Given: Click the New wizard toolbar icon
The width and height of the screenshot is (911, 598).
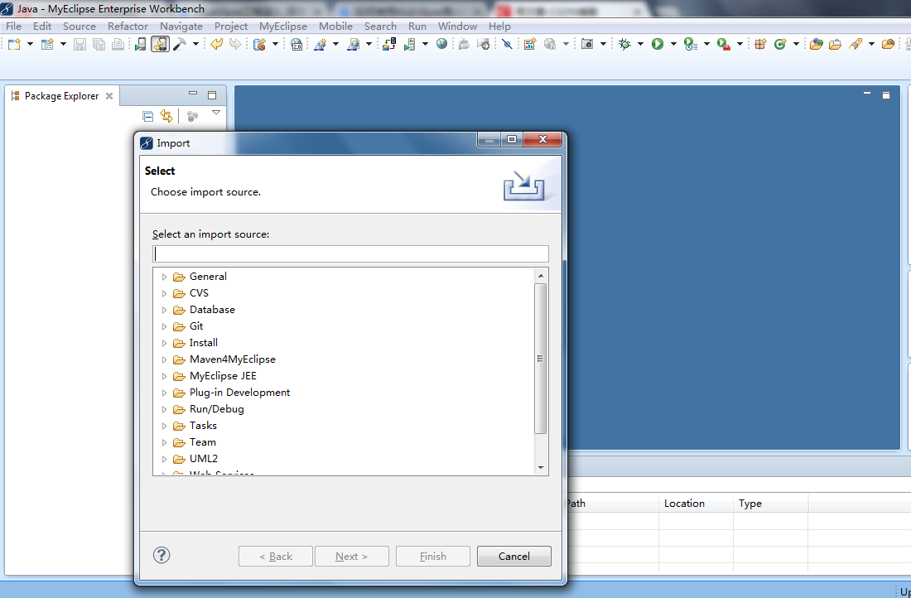Looking at the screenshot, I should tap(14, 44).
